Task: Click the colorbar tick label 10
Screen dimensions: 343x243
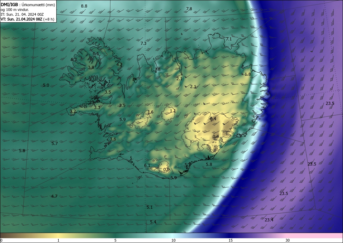Action: (x=174, y=240)
